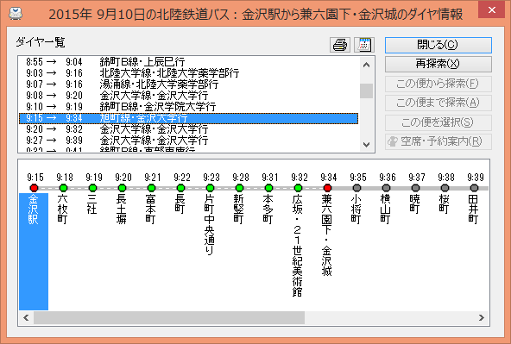Click the 空席・予約案内(R) button
Screen dimensions: 511x344
coord(438,141)
